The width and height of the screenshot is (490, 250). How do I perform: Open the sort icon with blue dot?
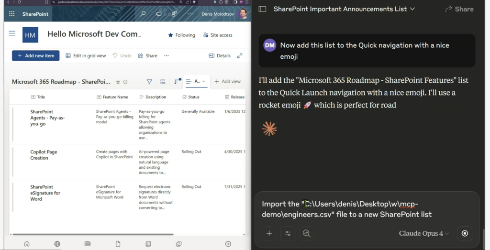coord(177,81)
